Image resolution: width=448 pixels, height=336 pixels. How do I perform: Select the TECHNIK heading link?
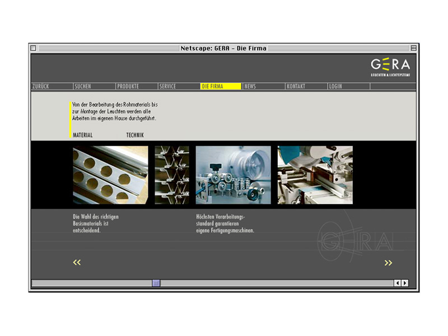[135, 135]
